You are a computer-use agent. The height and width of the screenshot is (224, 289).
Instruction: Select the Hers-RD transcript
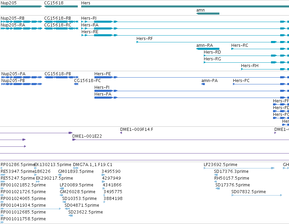click(212, 52)
